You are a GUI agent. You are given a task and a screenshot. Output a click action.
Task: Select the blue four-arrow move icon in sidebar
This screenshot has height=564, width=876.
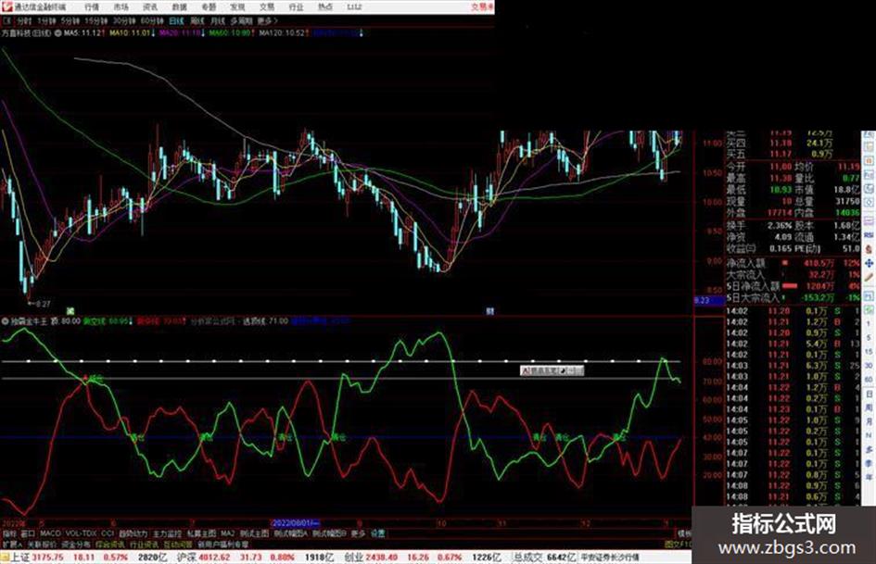[x=869, y=263]
